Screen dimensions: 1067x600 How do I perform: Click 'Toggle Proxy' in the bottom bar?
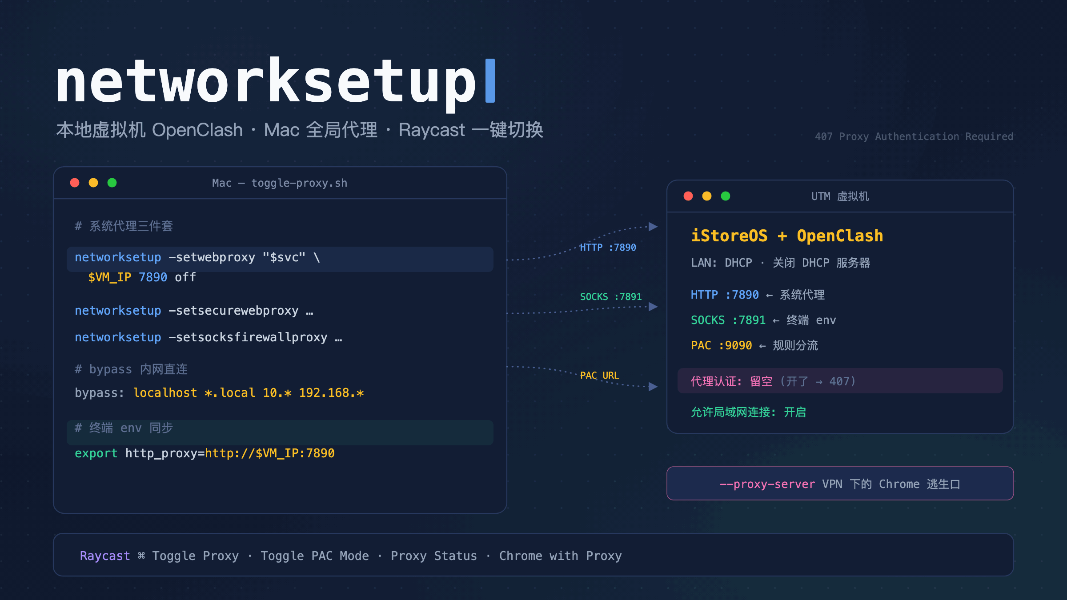[x=195, y=556]
